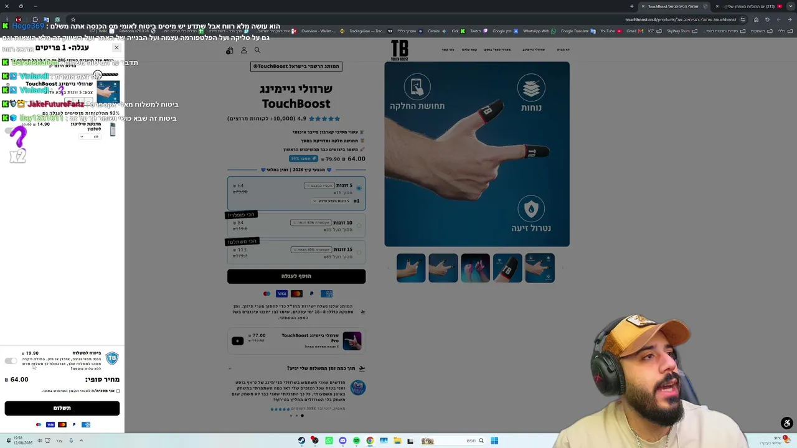Select the 10 pairs bundle radio button
This screenshot has height=448, width=797.
coord(359,225)
